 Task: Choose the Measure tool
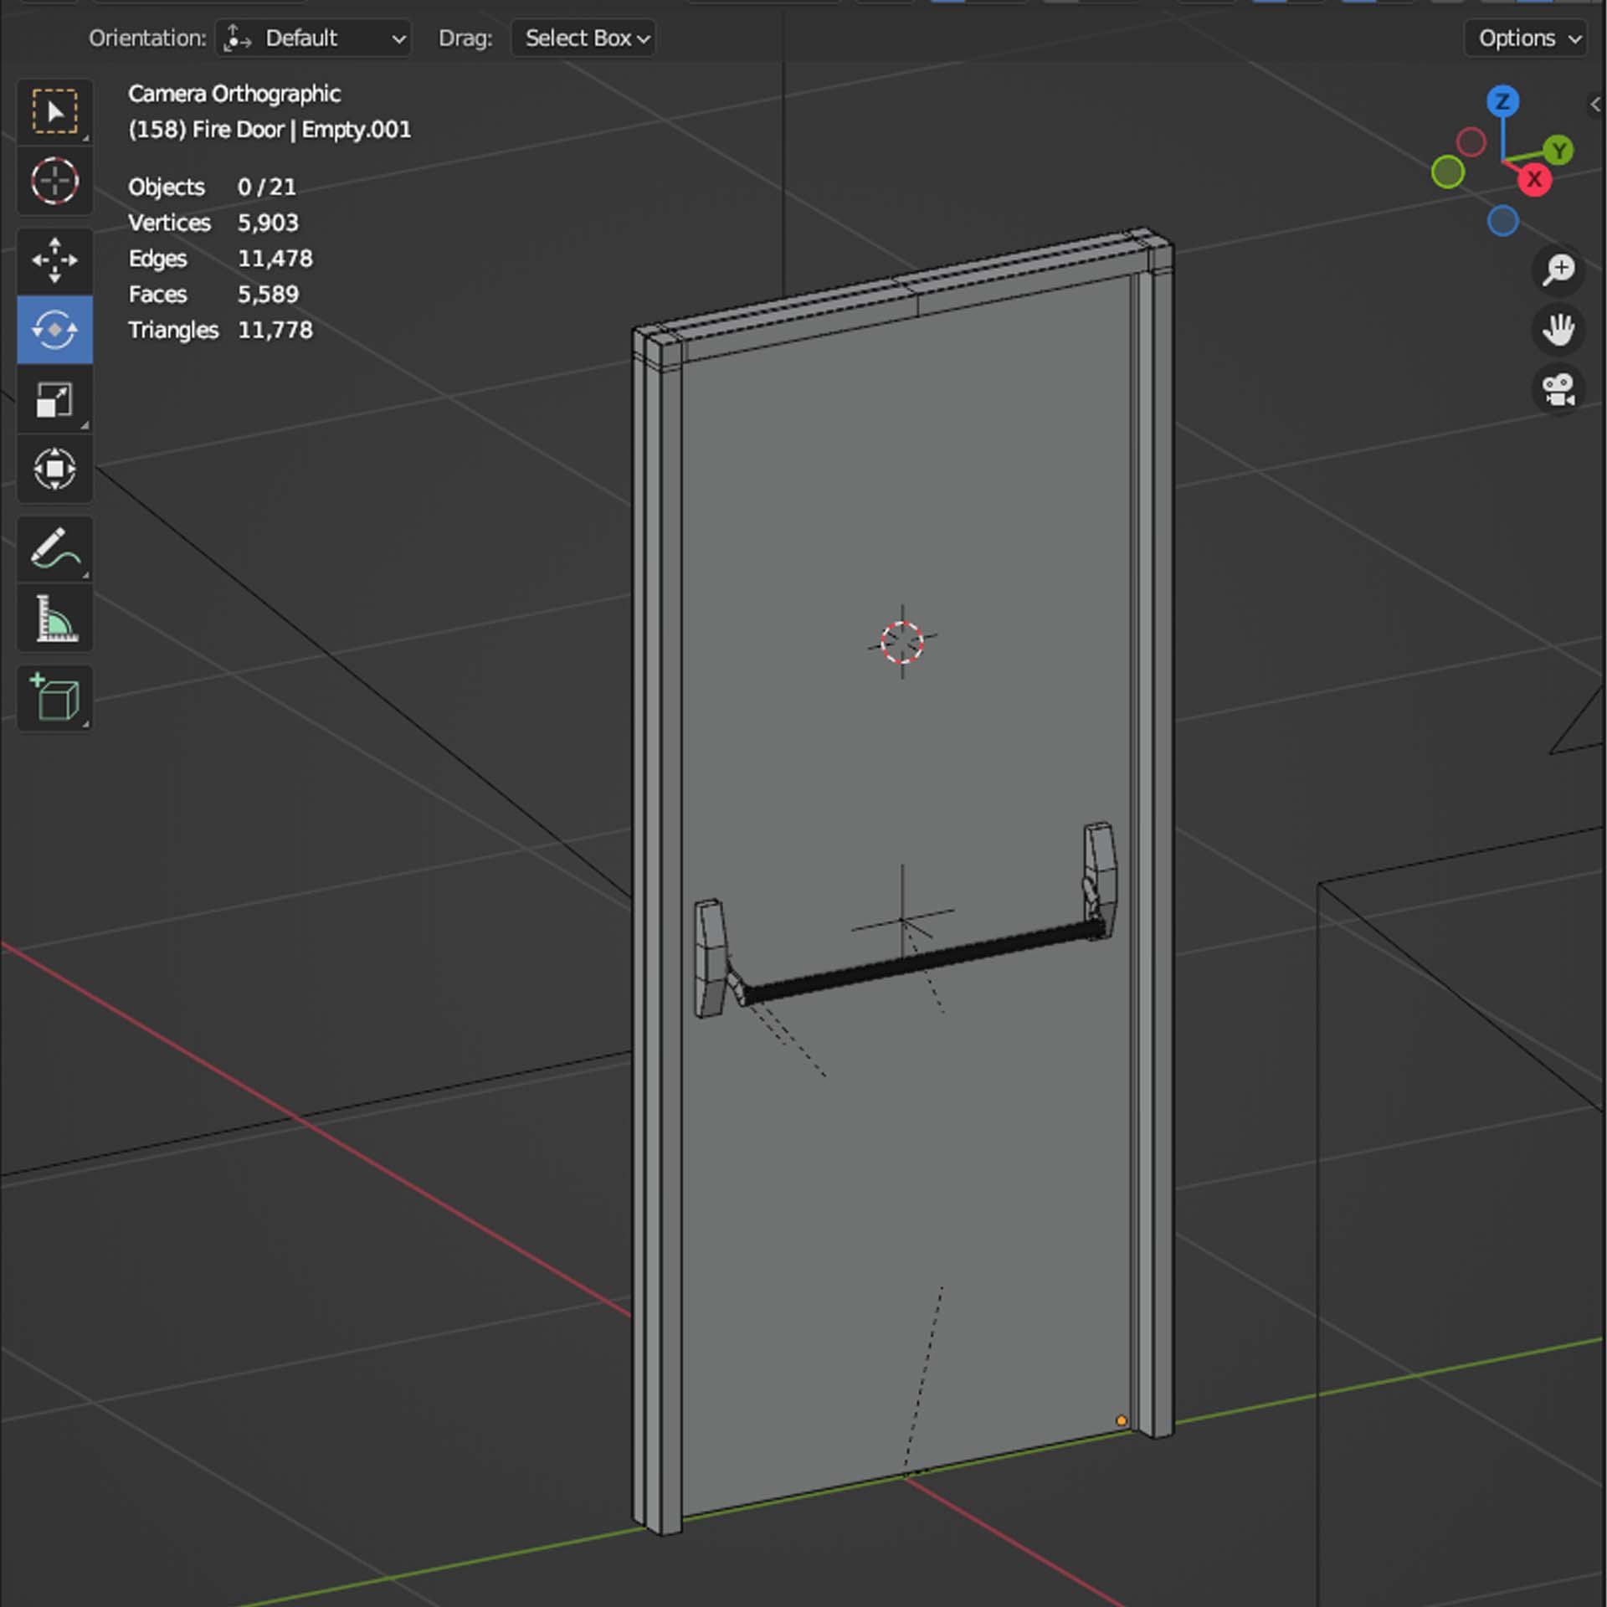pos(55,619)
